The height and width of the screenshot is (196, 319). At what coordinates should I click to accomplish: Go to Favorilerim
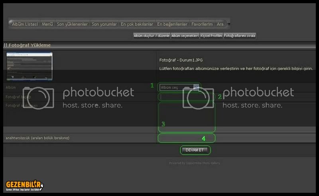click(x=202, y=24)
